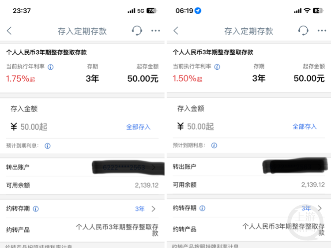Tap info icon beside 1.75% 当前执行年利率 label
The width and height of the screenshot is (331, 248).
(x=51, y=67)
